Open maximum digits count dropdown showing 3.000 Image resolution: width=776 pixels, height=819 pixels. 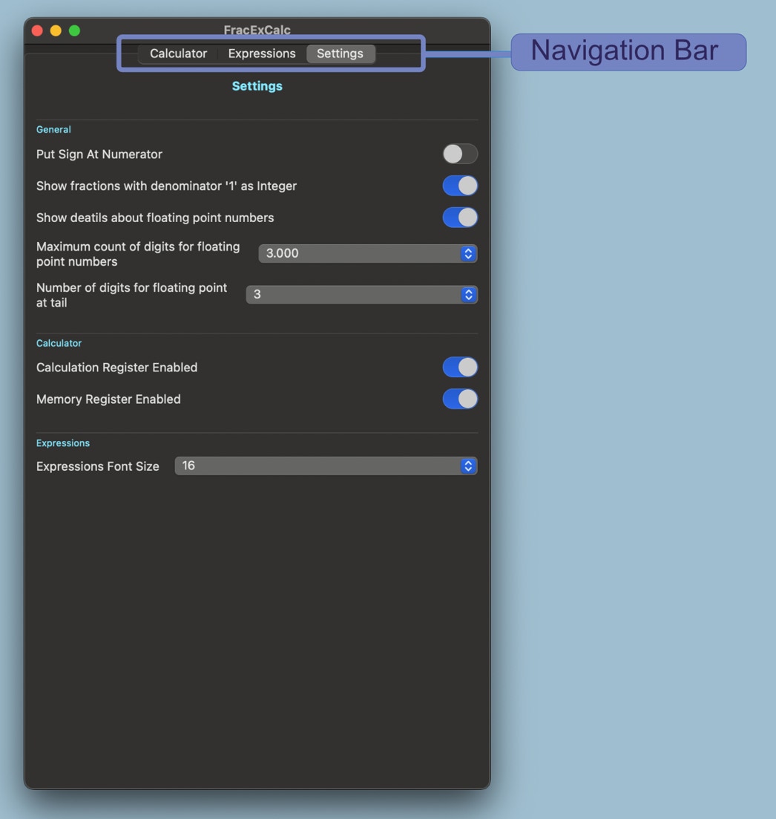(x=367, y=253)
